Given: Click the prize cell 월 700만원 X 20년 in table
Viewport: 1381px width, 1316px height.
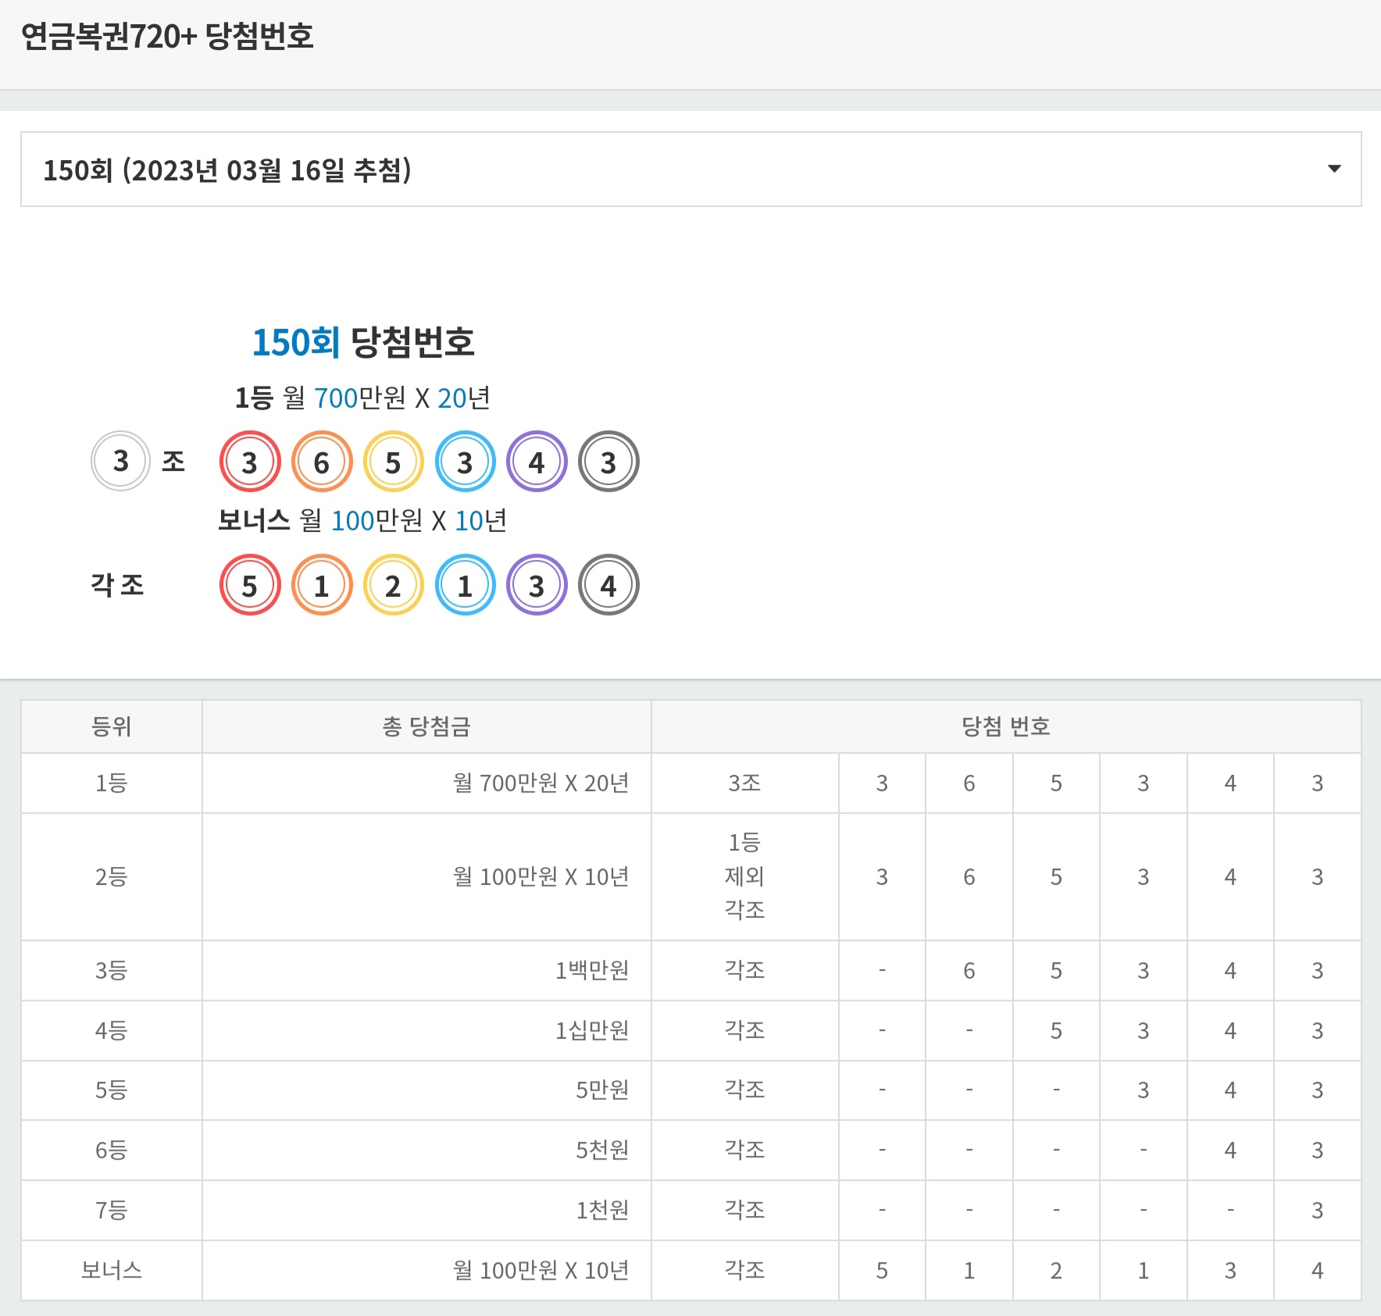Looking at the screenshot, I should pos(426,783).
